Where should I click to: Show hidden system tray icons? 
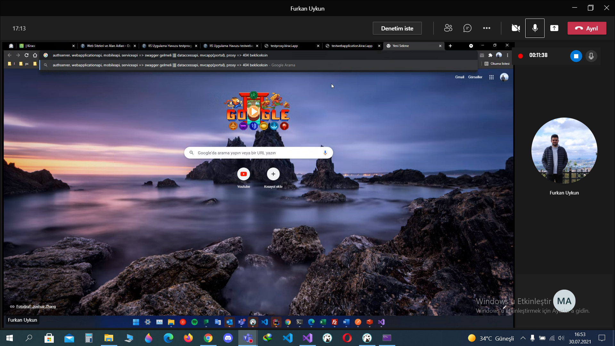523,338
